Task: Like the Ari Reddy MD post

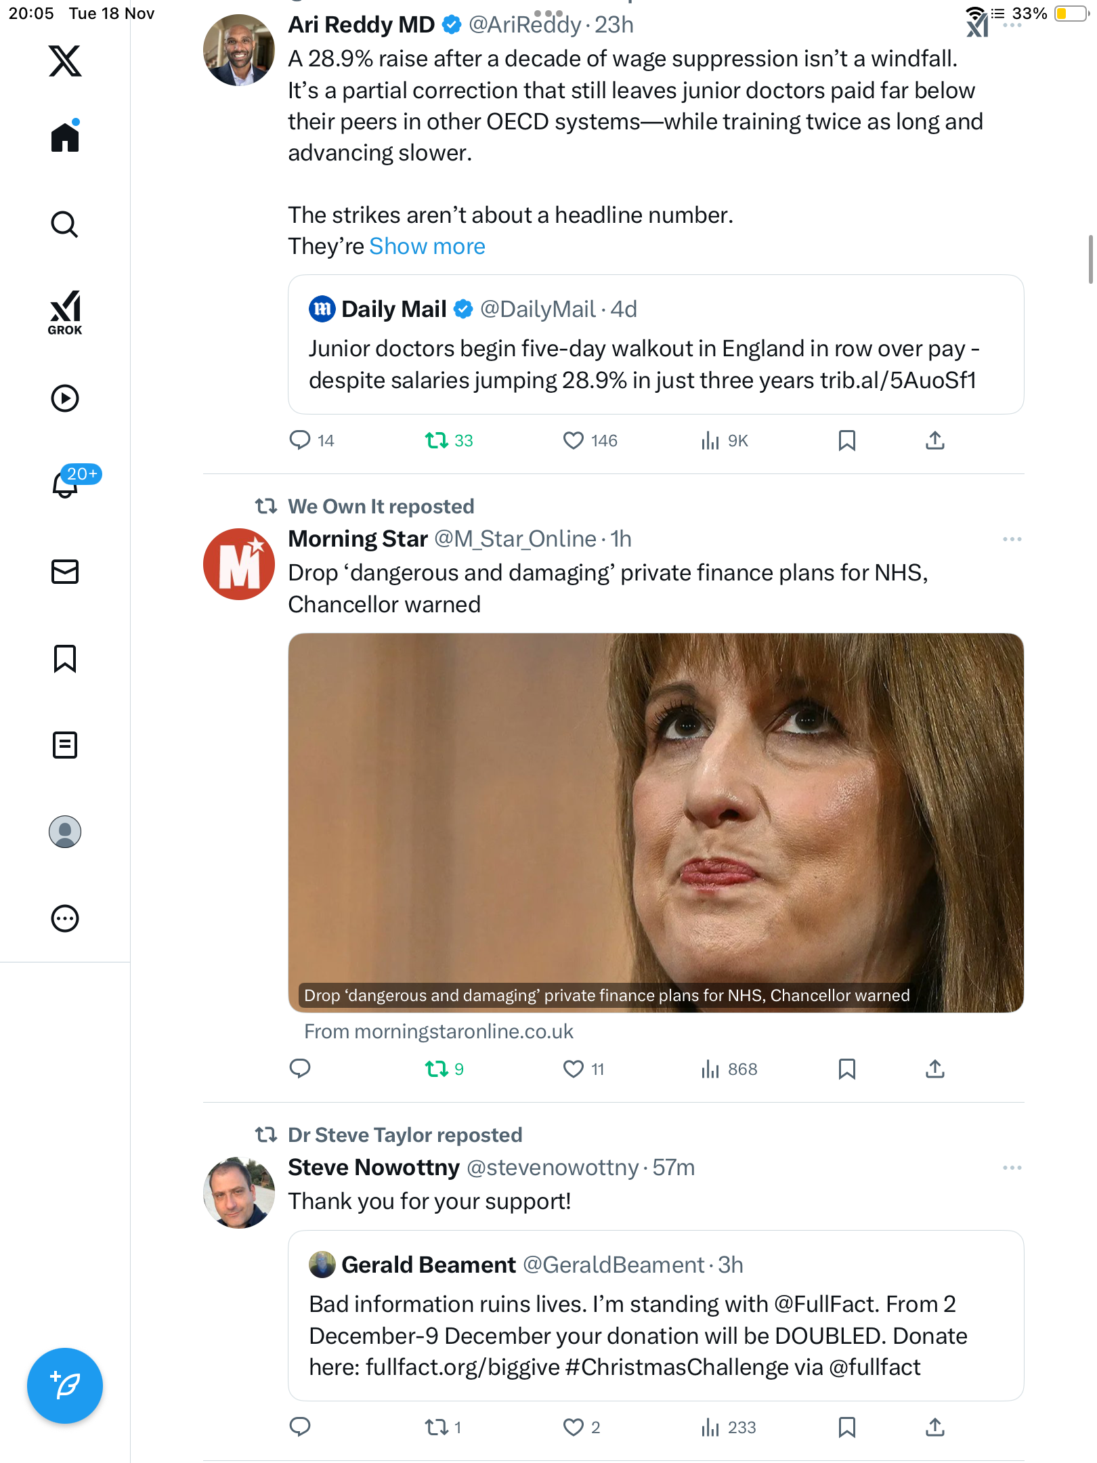Action: 574,441
